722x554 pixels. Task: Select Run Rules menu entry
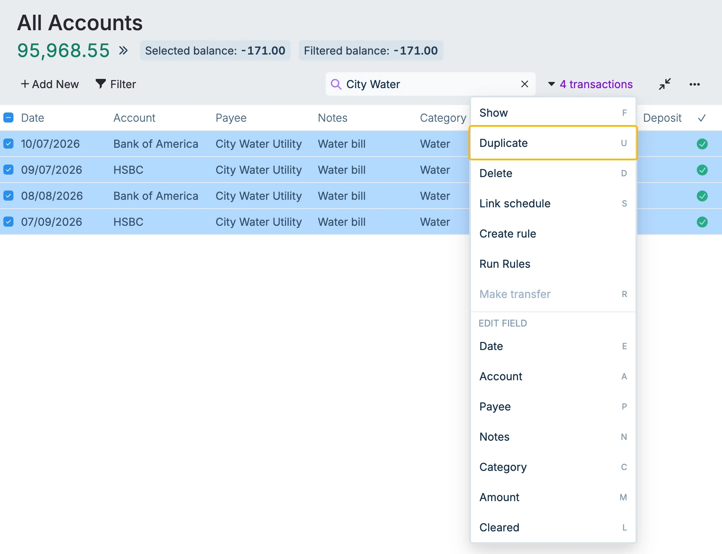[553, 264]
